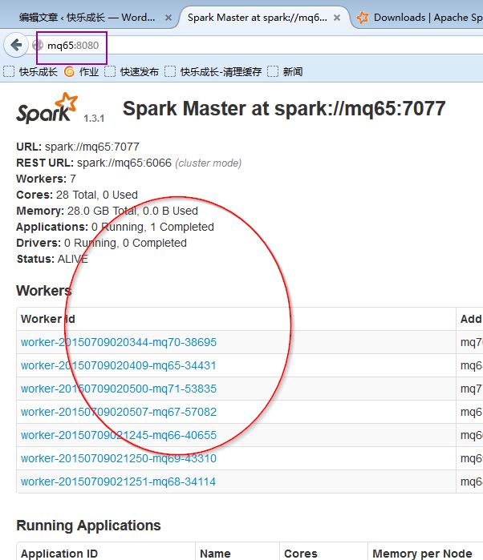Open worker link for mq65-34431
Image resolution: width=483 pixels, height=560 pixels.
[x=119, y=365]
